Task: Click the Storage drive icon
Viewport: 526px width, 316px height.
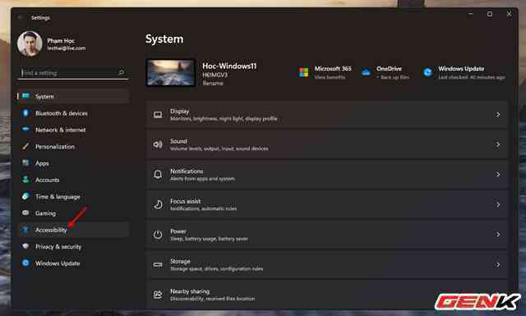Action: pos(158,265)
